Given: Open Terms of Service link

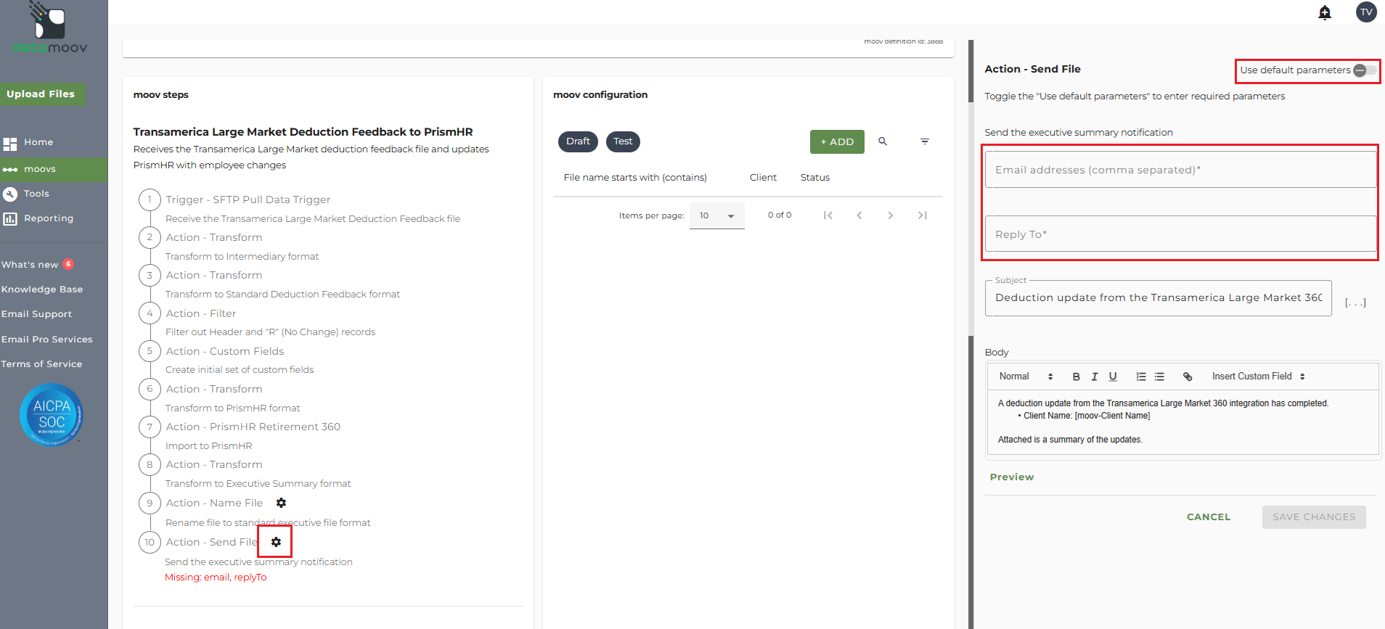Looking at the screenshot, I should [x=41, y=364].
